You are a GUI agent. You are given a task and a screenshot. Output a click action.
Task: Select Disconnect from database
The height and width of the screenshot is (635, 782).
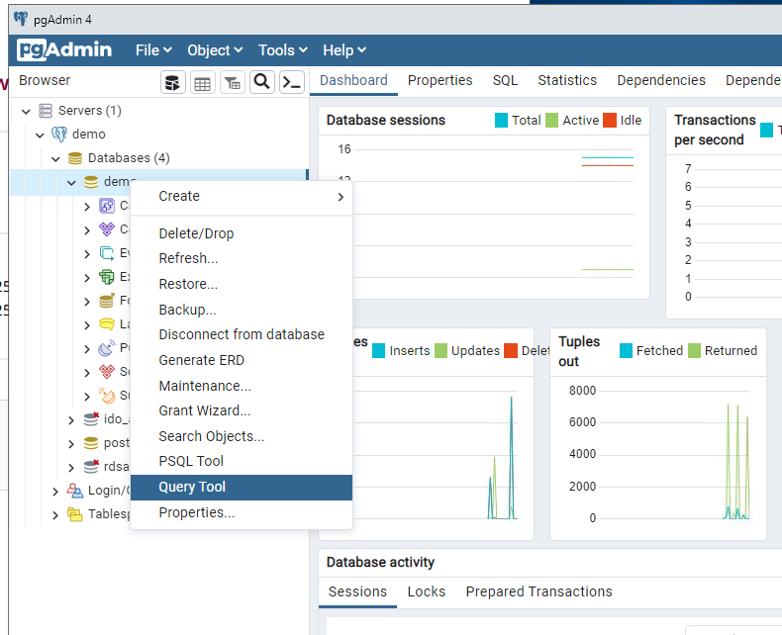242,334
